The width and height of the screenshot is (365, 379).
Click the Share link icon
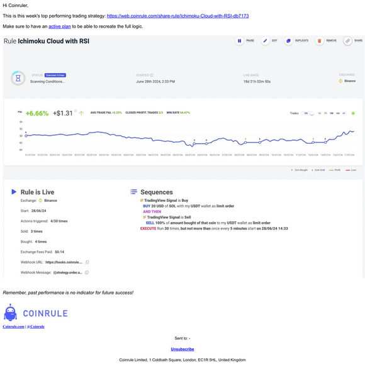coord(347,41)
